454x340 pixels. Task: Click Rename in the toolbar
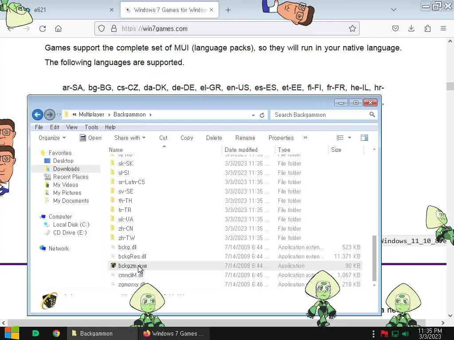point(245,138)
